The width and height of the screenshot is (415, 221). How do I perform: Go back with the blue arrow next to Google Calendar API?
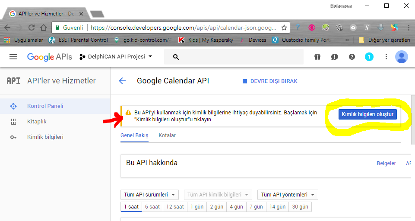(122, 81)
